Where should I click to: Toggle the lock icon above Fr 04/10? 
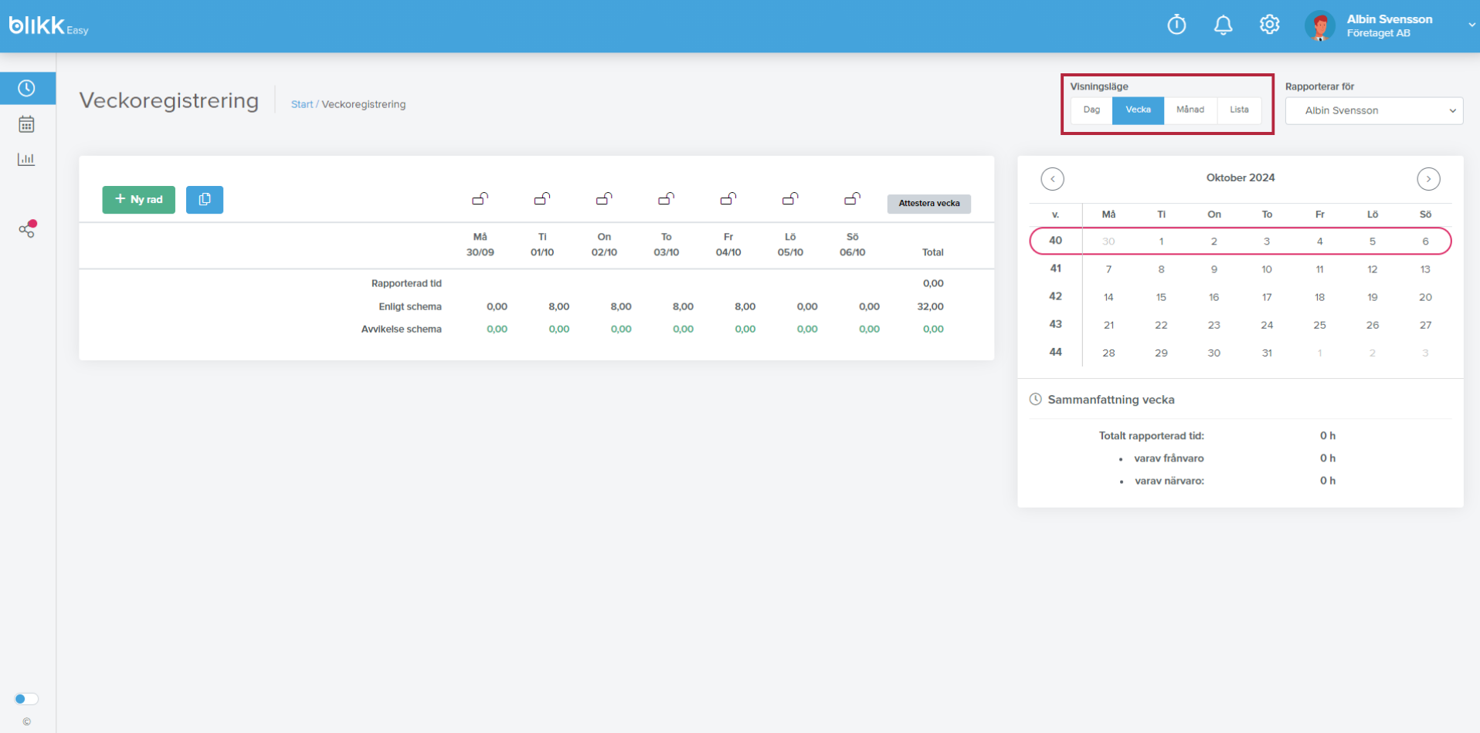click(x=728, y=199)
